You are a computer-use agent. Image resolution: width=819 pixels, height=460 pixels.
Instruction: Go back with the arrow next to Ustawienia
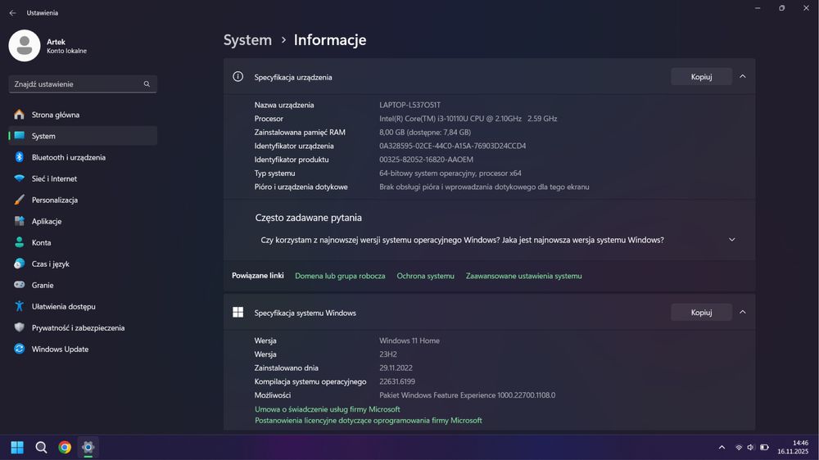click(12, 12)
